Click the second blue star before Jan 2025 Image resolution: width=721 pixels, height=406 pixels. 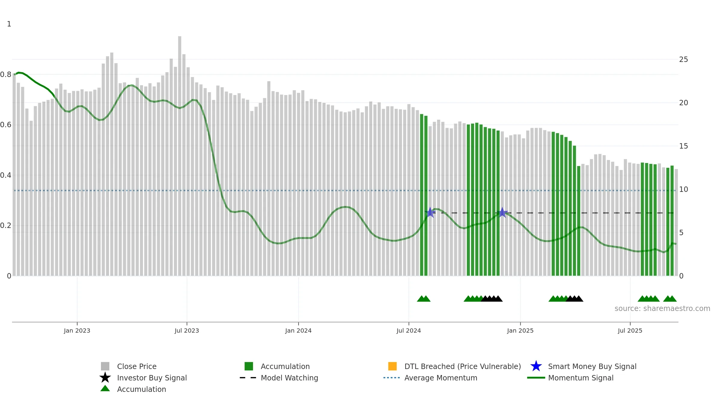[502, 213]
